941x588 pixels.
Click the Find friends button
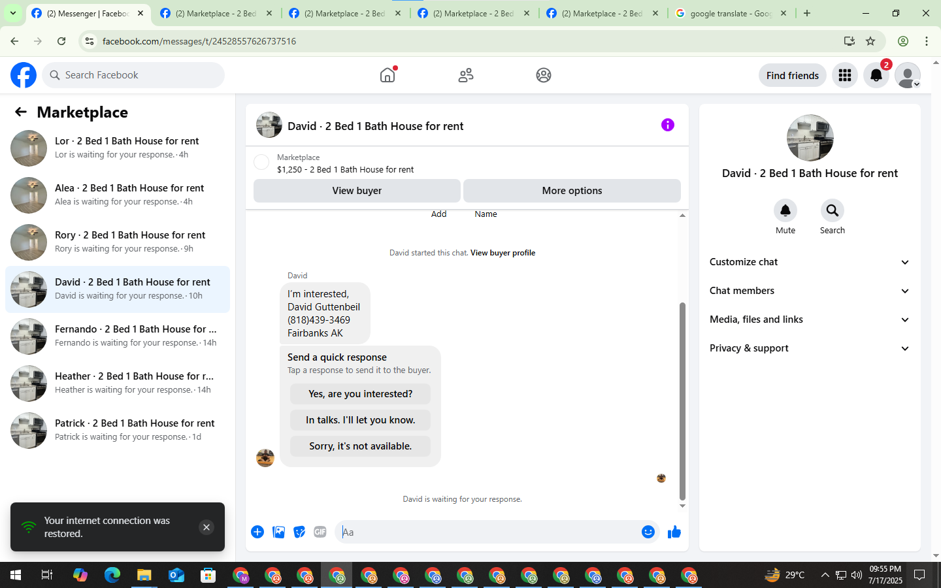point(793,75)
